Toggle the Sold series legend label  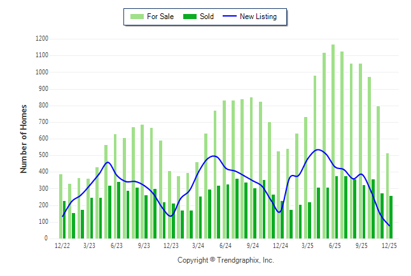click(x=206, y=17)
